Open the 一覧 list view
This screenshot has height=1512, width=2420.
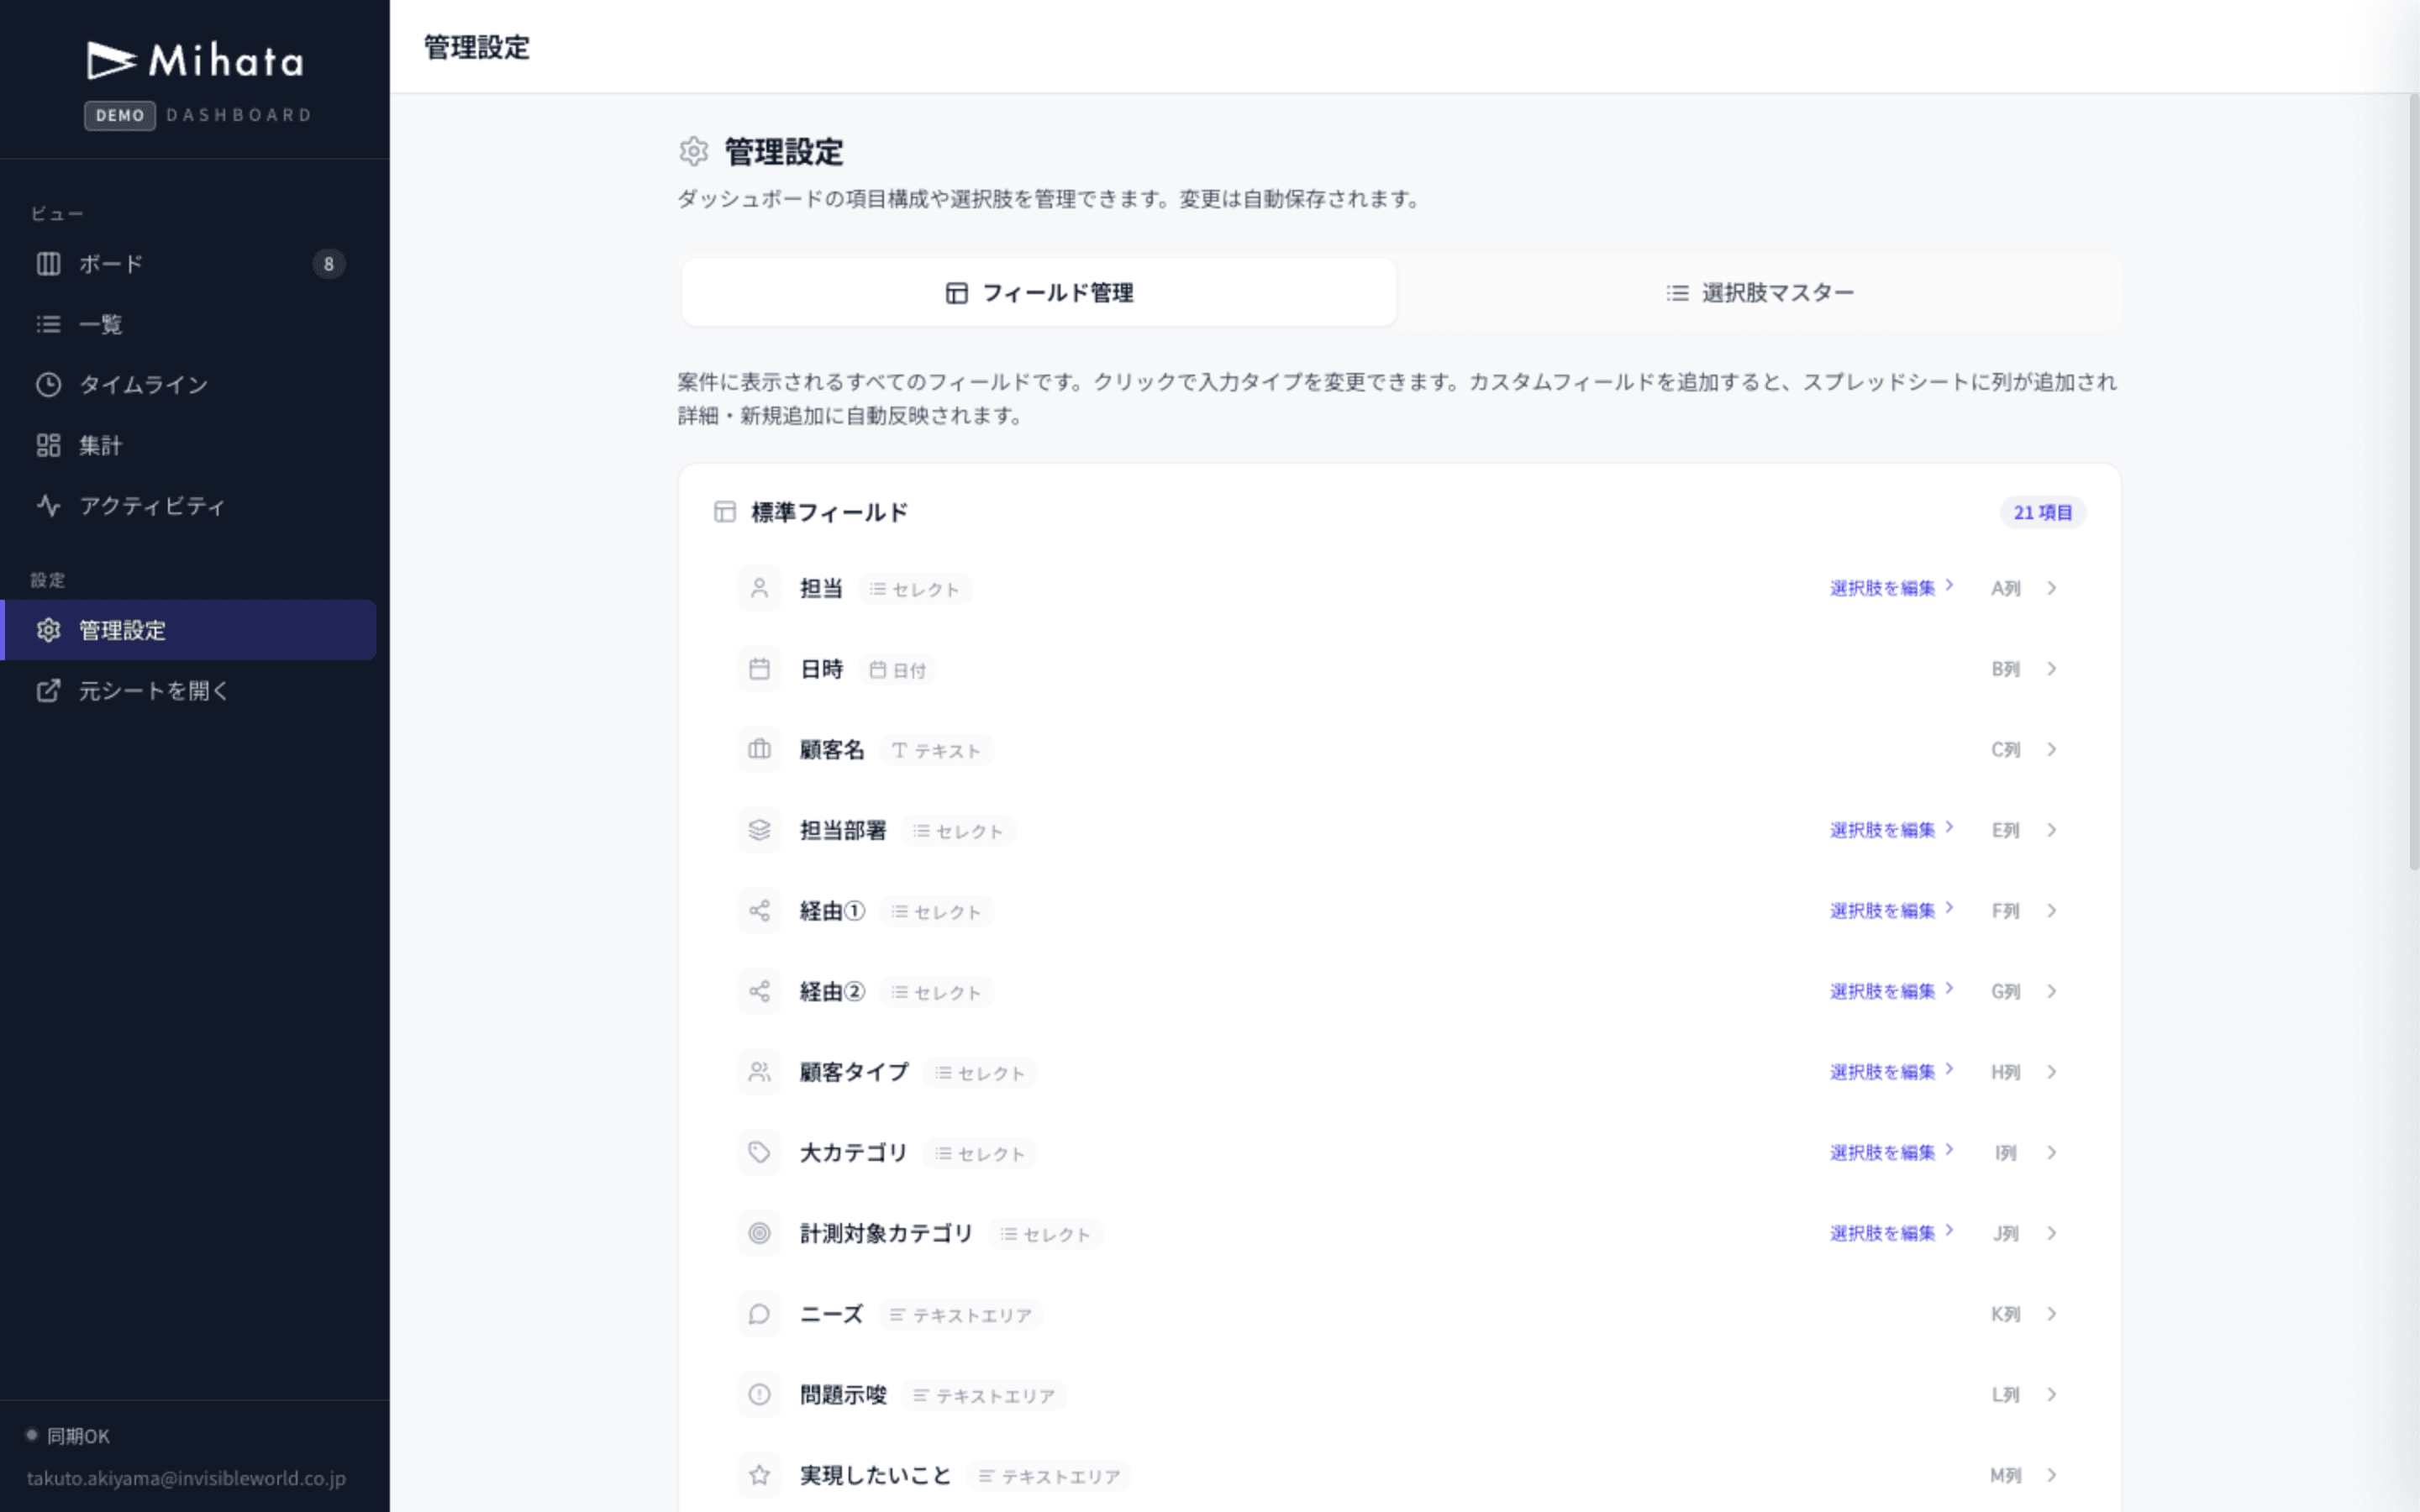click(x=190, y=324)
